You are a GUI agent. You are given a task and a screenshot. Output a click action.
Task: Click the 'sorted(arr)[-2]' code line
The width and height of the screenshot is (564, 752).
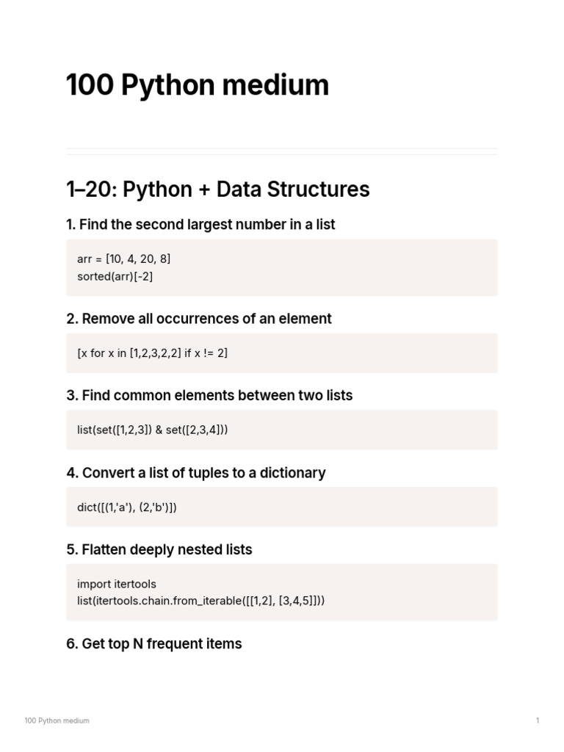tap(115, 276)
